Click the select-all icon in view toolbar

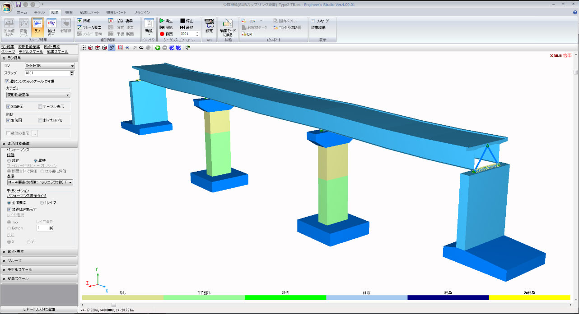pyautogui.click(x=84, y=47)
